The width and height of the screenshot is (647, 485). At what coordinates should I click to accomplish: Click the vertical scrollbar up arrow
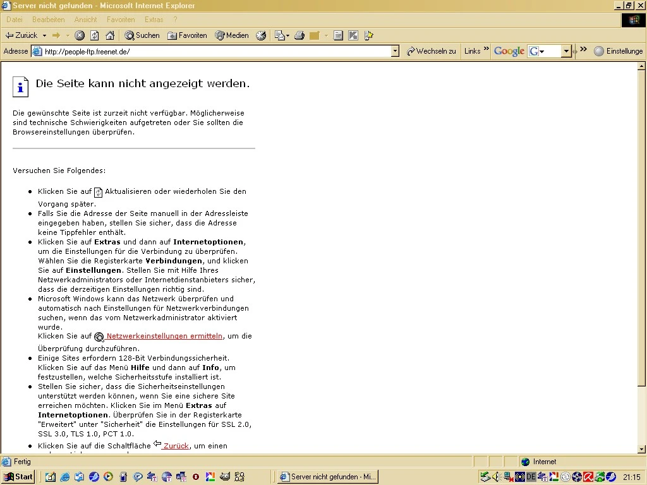point(641,66)
